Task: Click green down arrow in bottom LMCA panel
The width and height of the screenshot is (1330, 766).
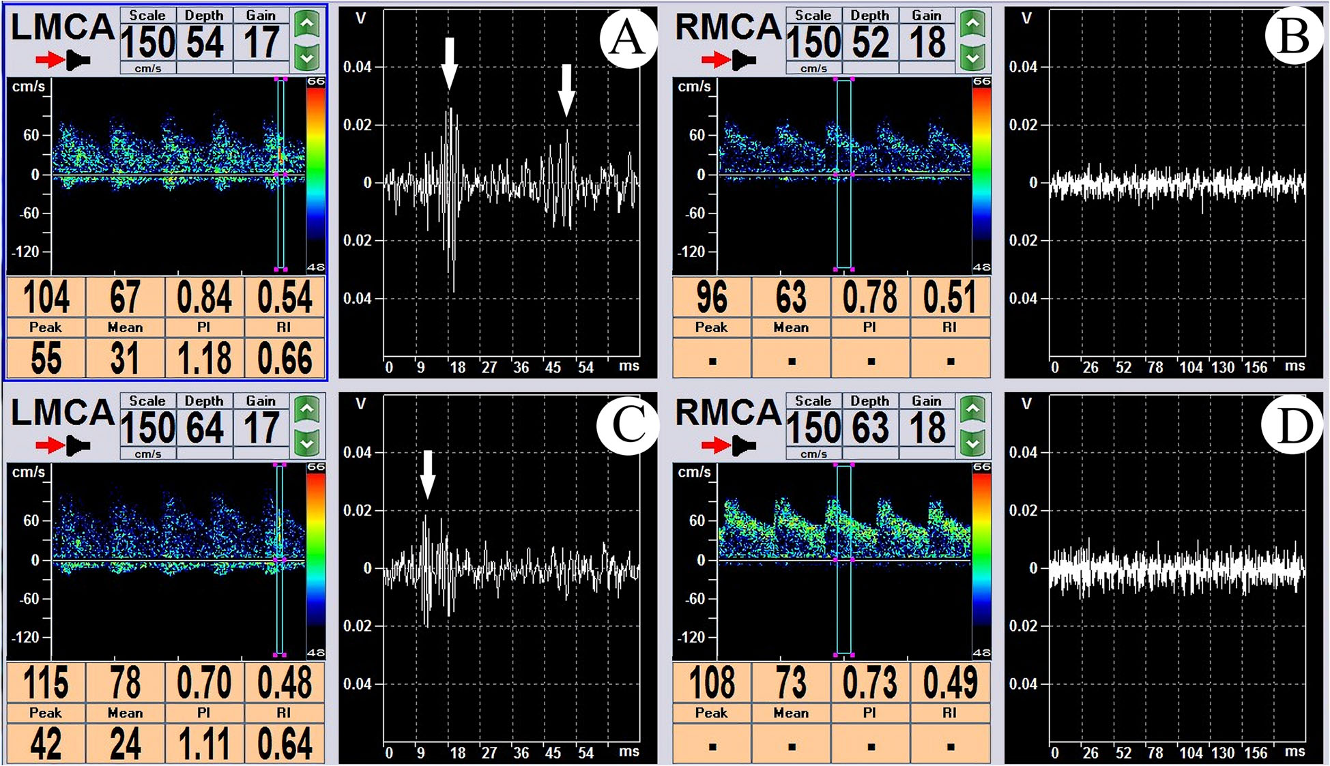Action: (307, 443)
